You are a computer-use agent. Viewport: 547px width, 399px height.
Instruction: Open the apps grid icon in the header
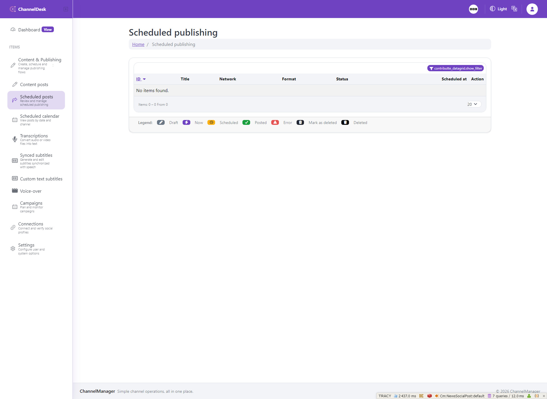(x=473, y=9)
